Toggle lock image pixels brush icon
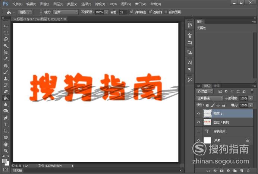This screenshot has width=258, height=174. [x=213, y=105]
